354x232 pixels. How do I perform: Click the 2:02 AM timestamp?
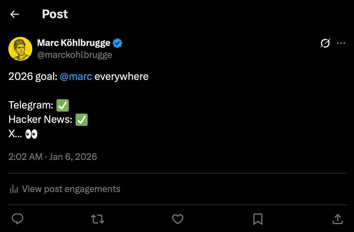(25, 157)
